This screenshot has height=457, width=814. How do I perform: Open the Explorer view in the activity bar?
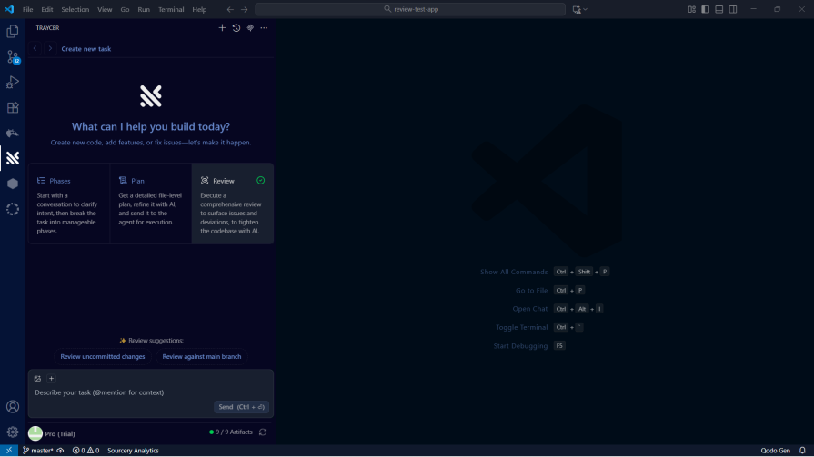pyautogui.click(x=13, y=31)
